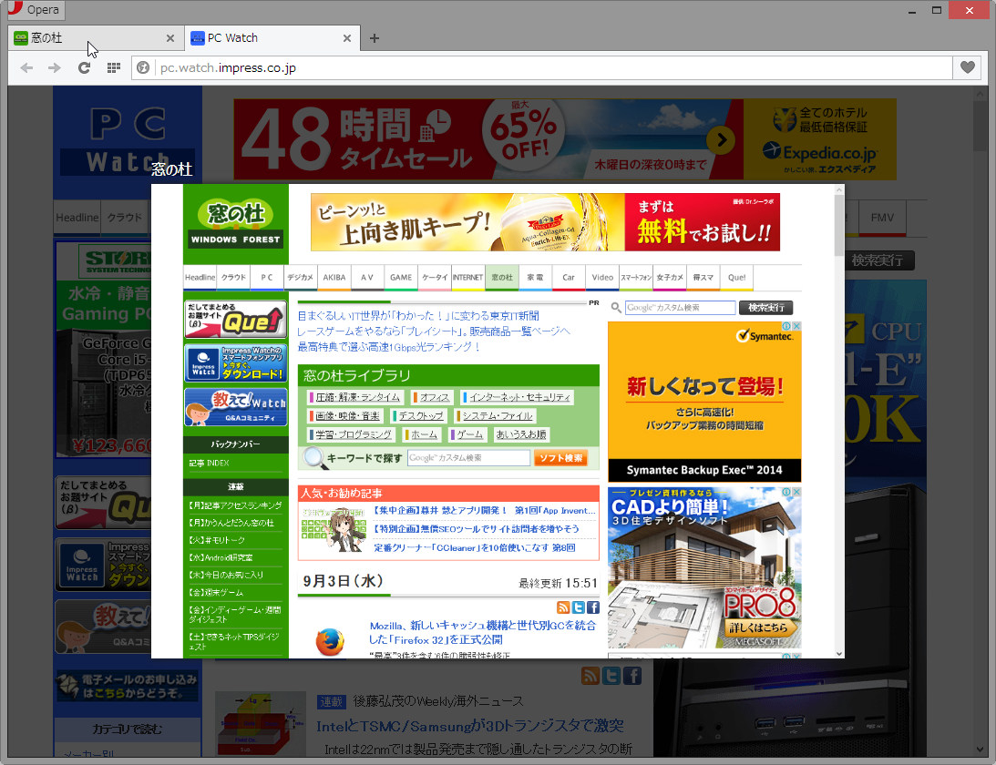Screen dimensions: 996x765
Task: Click the back navigation arrow
Action: coord(26,67)
